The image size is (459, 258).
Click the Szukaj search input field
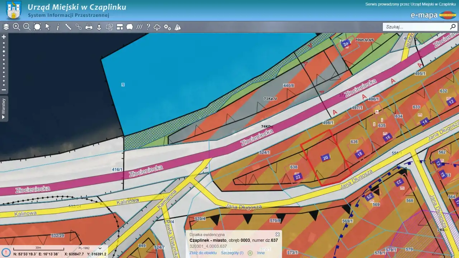click(x=416, y=27)
